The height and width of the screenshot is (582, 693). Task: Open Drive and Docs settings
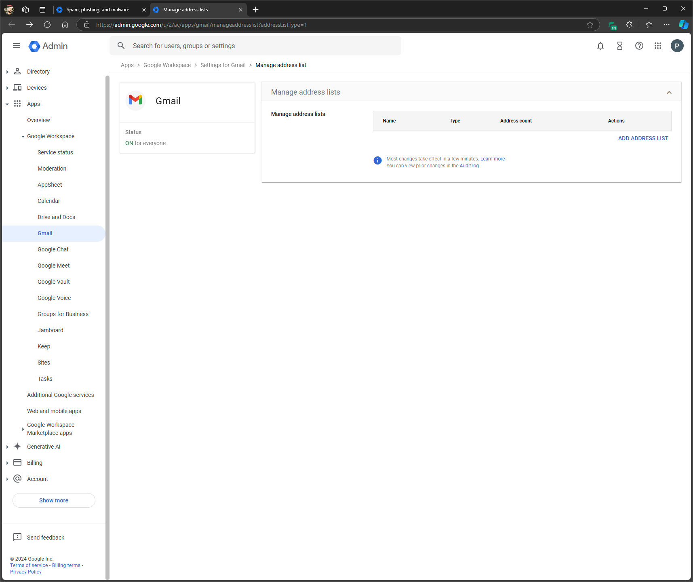[56, 217]
